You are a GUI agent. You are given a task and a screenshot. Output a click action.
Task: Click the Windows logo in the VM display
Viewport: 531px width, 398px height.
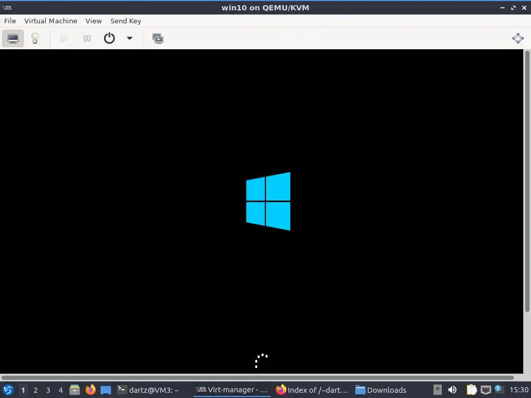pos(268,202)
